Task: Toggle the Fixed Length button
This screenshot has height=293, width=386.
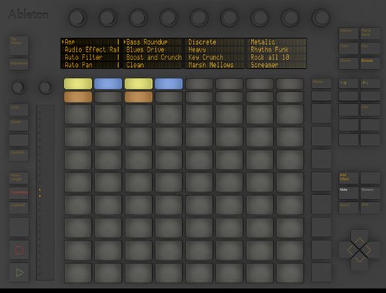Action: (x=19, y=178)
